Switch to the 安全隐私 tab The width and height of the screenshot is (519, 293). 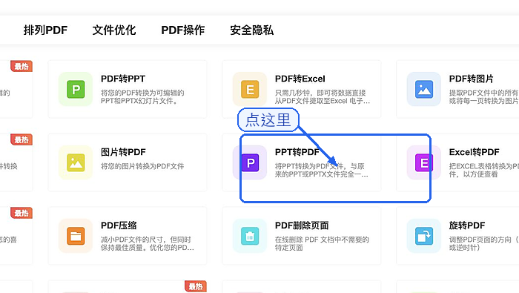tap(251, 30)
